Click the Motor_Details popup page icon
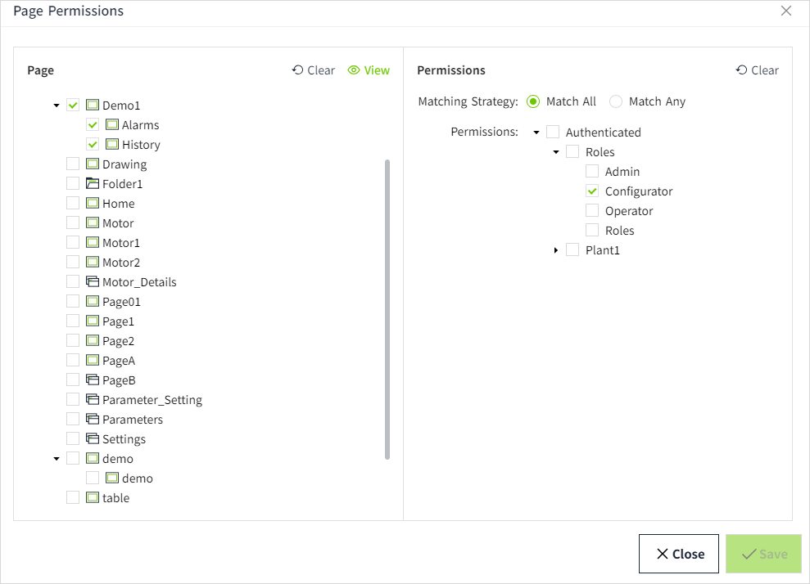Screen dimensions: 810x584 (x=93, y=282)
